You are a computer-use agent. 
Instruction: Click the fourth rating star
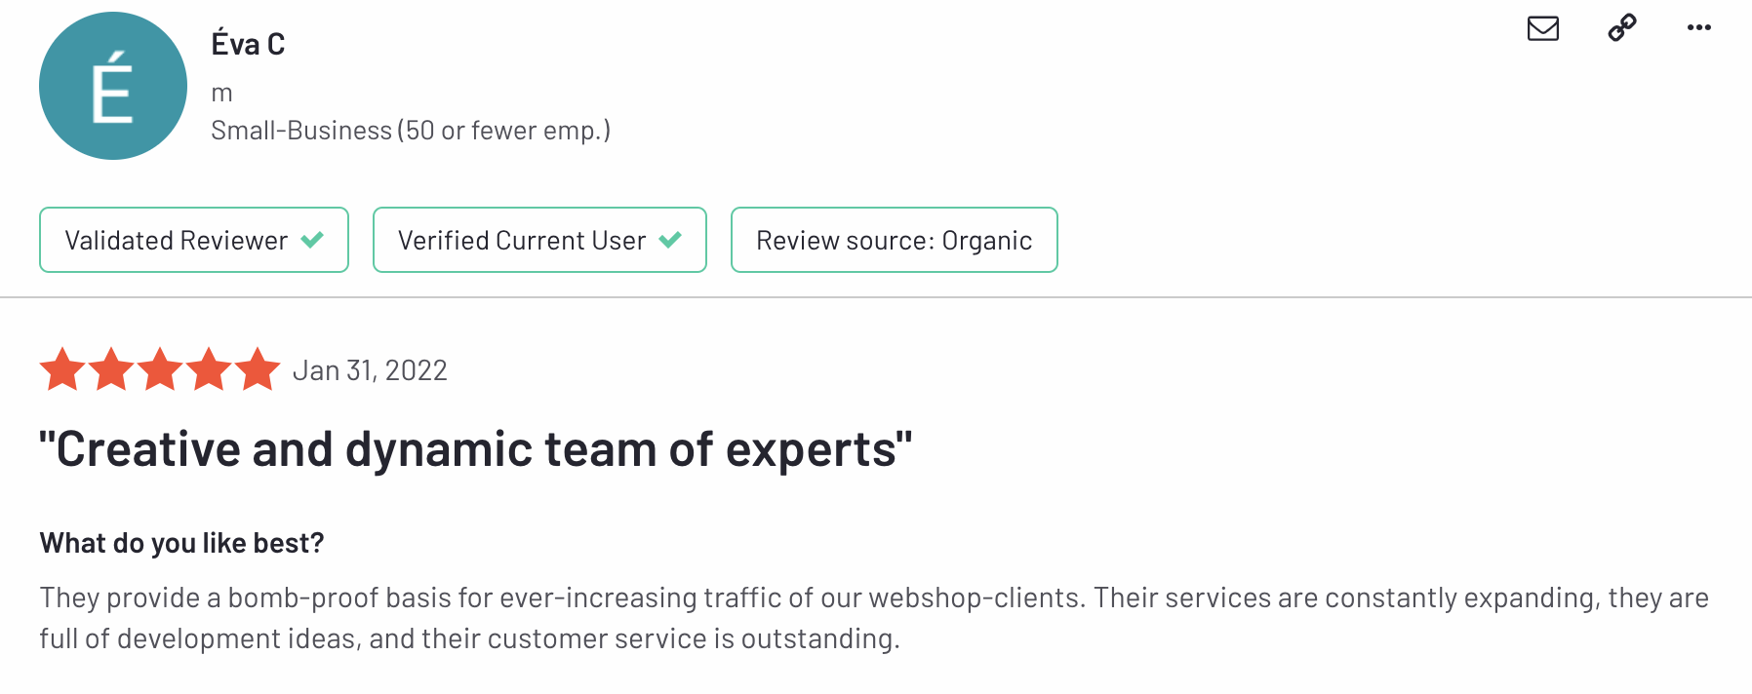[x=209, y=369]
